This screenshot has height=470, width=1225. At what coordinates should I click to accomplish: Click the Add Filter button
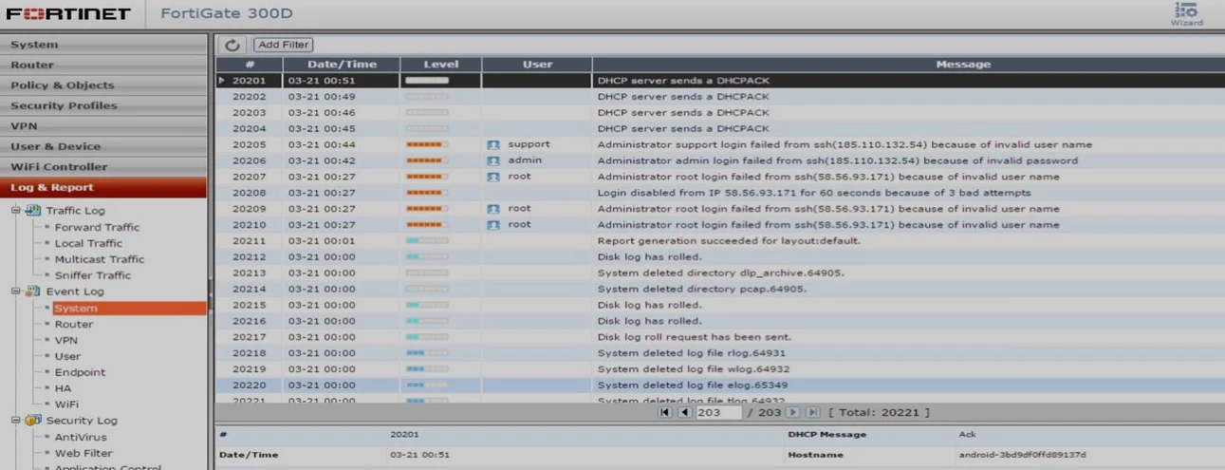pos(283,45)
